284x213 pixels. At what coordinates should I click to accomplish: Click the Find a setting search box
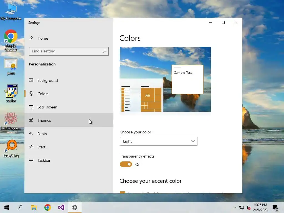[69, 51]
